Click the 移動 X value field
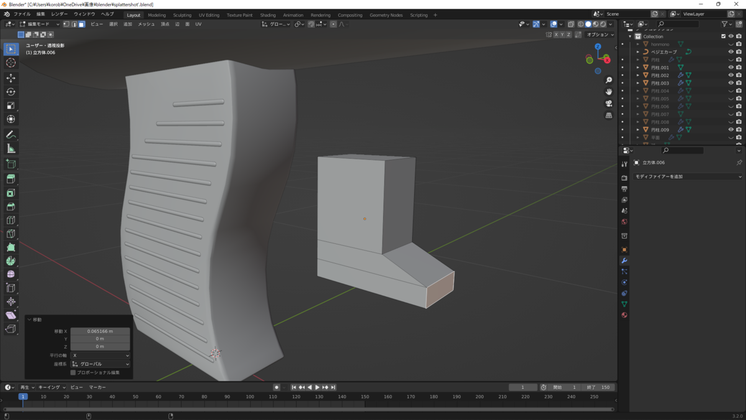The height and width of the screenshot is (420, 746). point(100,332)
